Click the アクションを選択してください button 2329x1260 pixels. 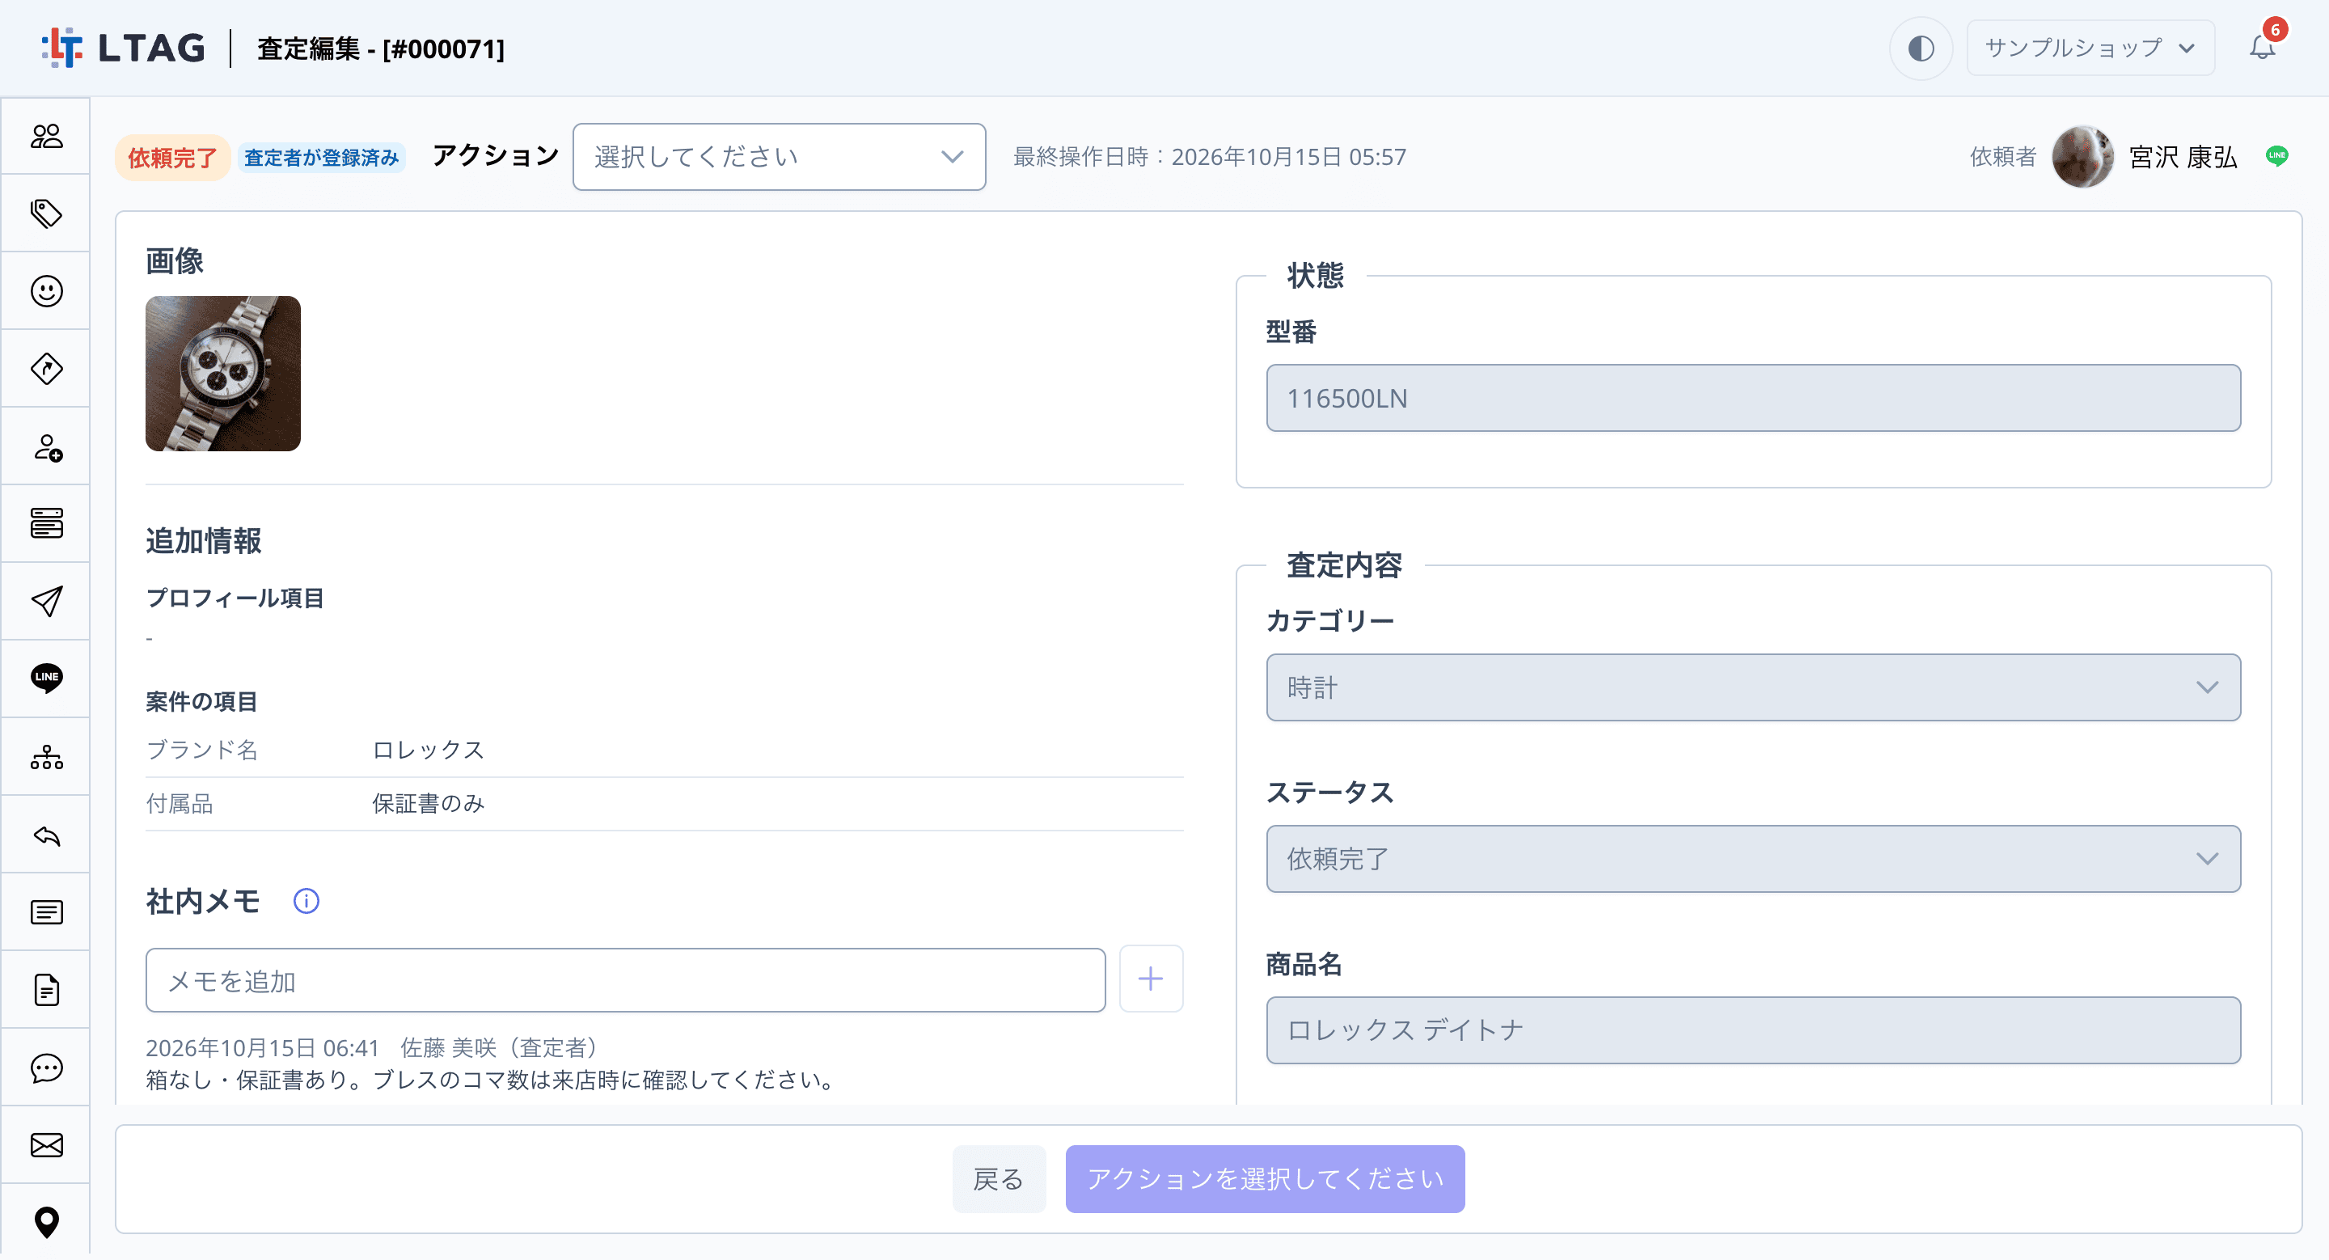(1265, 1180)
